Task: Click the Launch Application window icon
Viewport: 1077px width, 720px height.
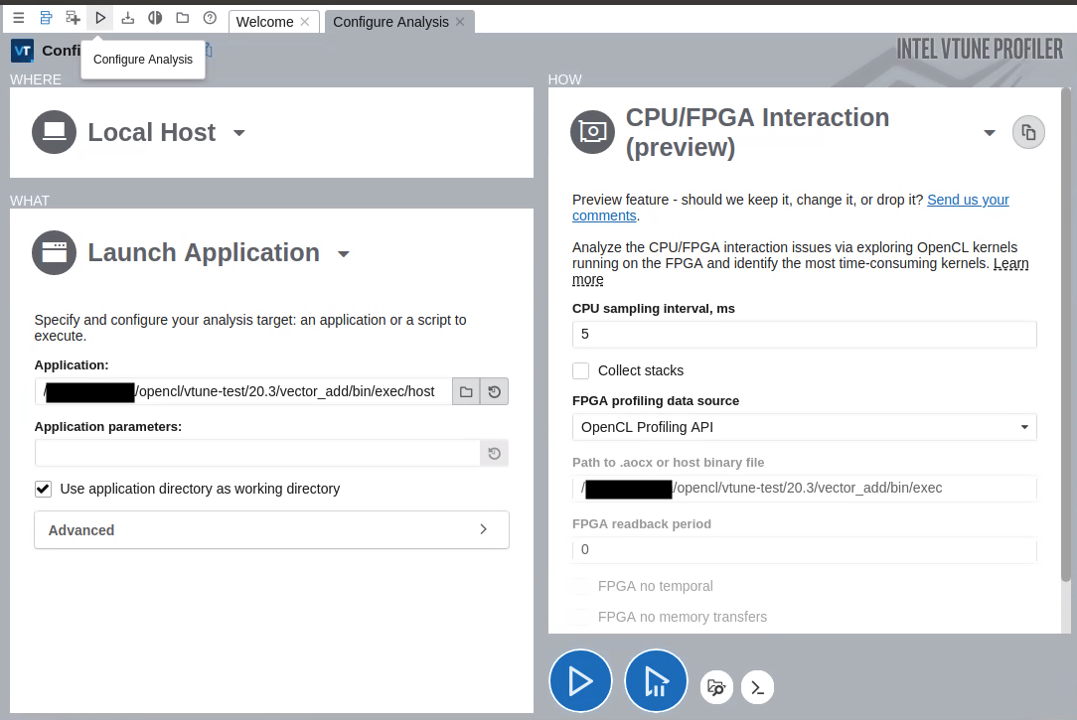Action: tap(55, 252)
